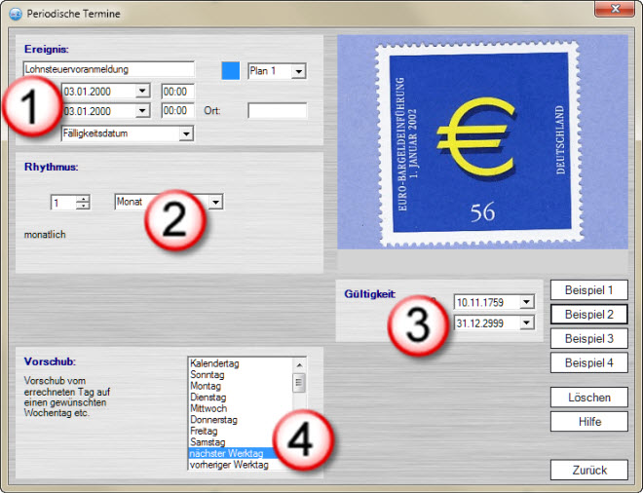
Task: Click the Zurück button
Action: coord(588,471)
